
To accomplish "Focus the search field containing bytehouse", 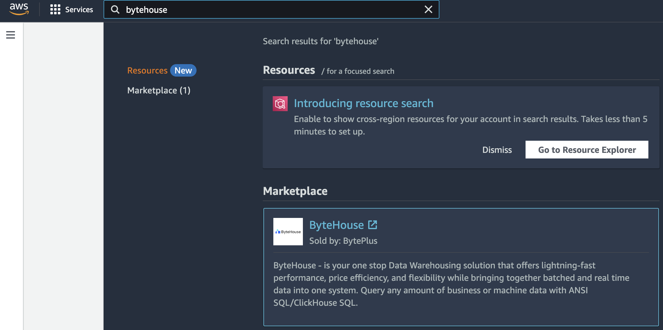I will point(271,10).
